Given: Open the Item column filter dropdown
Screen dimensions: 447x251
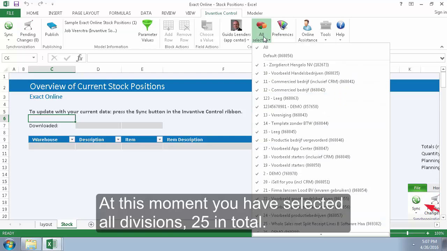Looking at the screenshot, I should [160, 139].
